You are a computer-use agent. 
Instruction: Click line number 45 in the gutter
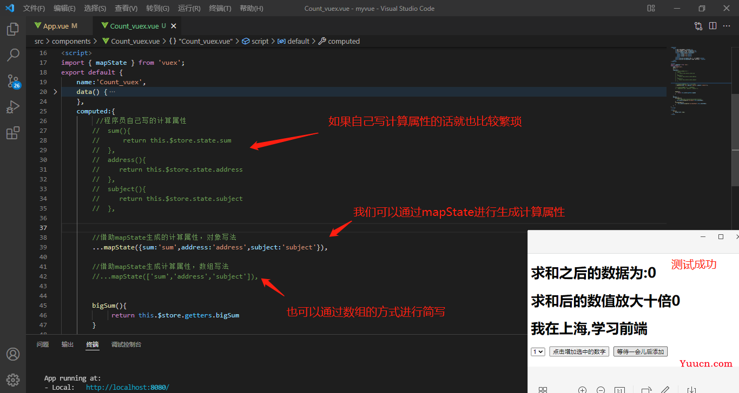click(43, 306)
